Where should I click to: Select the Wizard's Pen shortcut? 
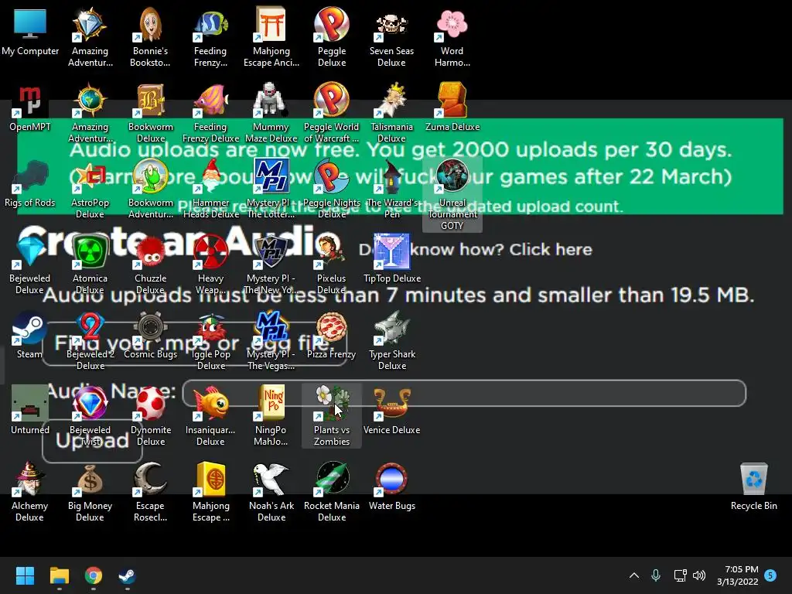pyautogui.click(x=392, y=189)
